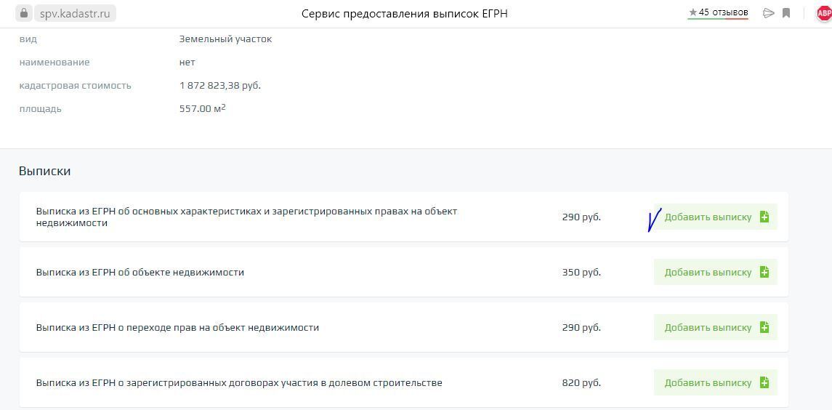Add выписка о переходе прав button

point(715,327)
